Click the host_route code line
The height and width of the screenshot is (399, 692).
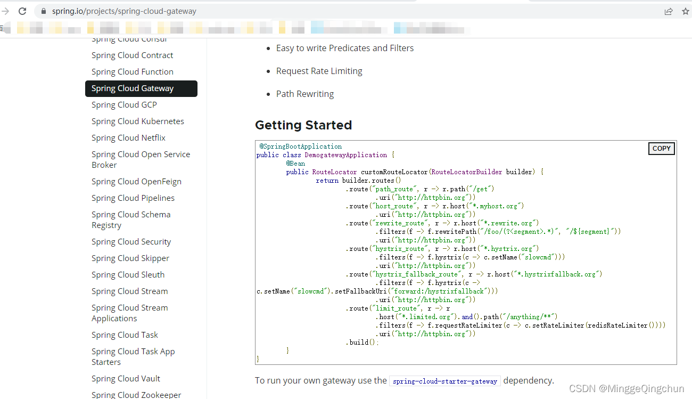(435, 206)
